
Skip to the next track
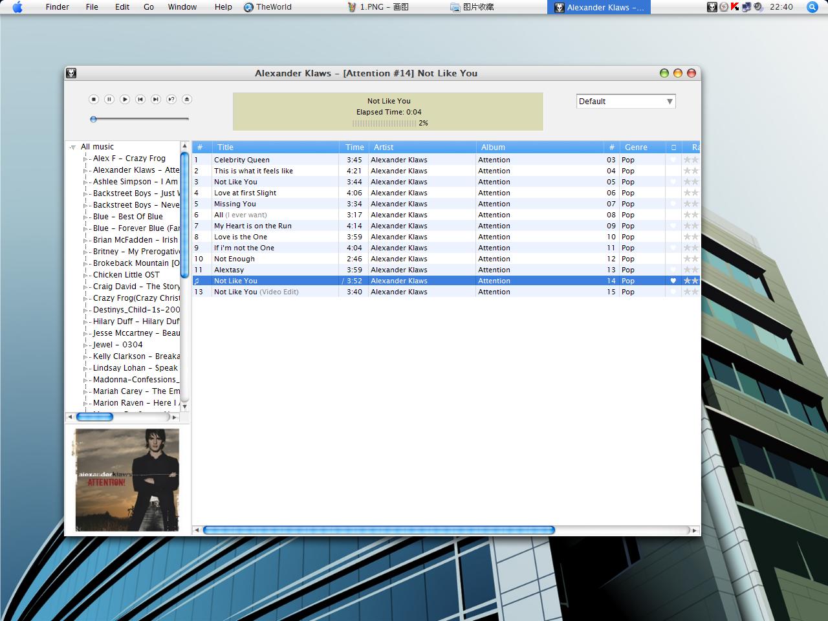(x=156, y=99)
